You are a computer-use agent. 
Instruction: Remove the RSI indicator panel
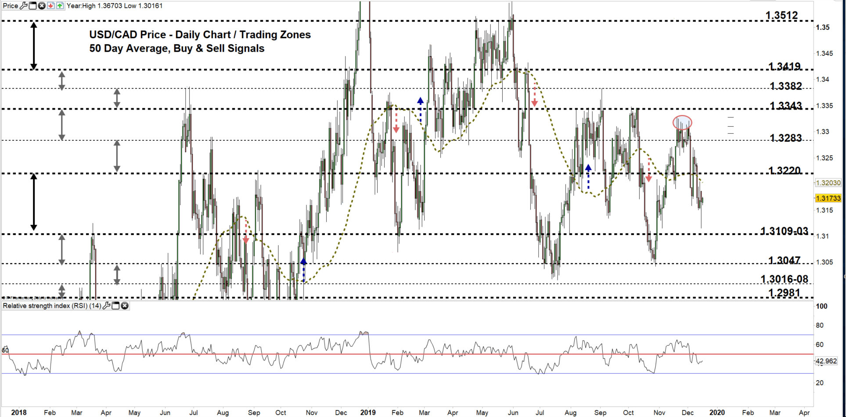click(125, 306)
